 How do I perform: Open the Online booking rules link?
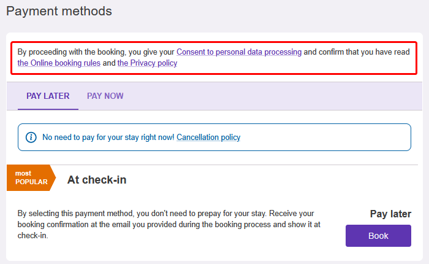[x=59, y=63]
